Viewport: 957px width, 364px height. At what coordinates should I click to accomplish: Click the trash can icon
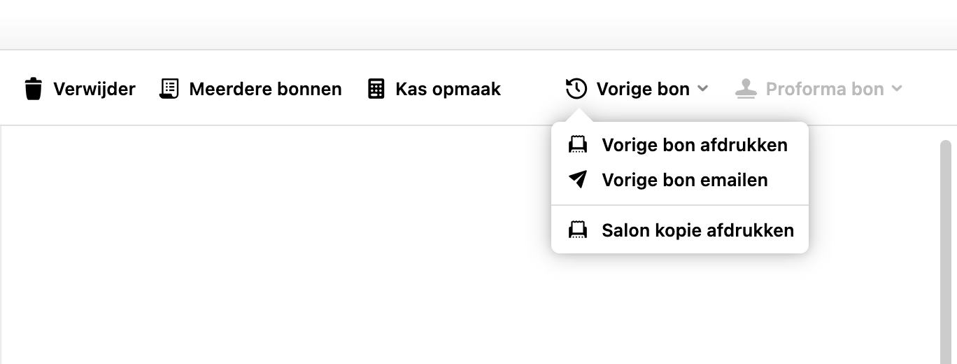(x=33, y=90)
